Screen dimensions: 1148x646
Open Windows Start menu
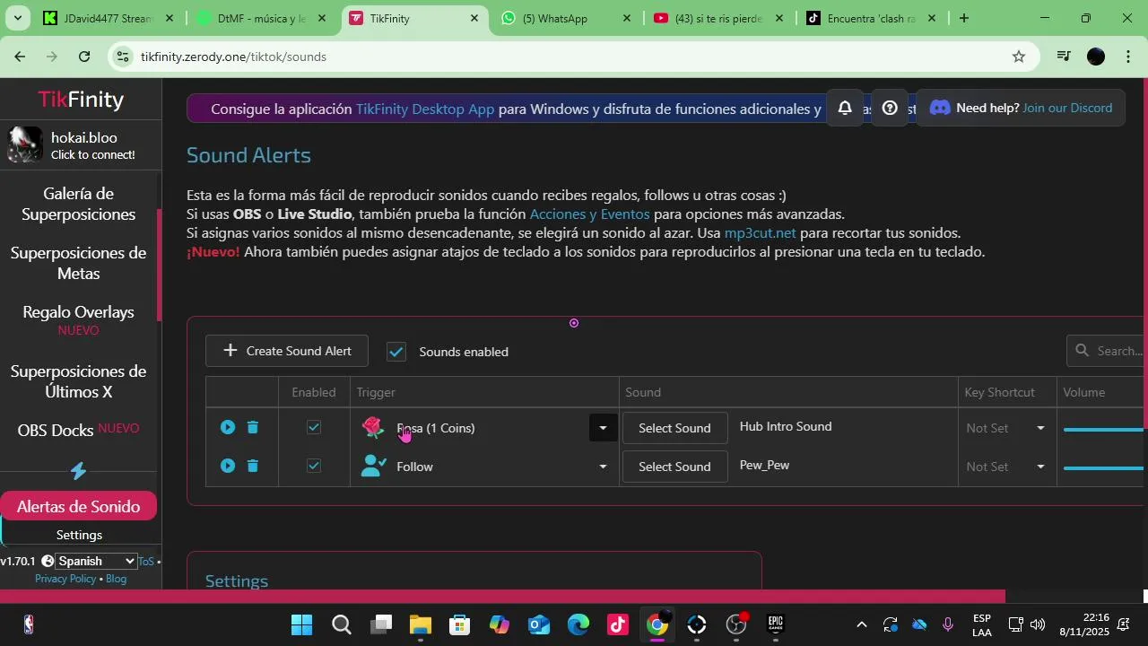click(x=302, y=624)
